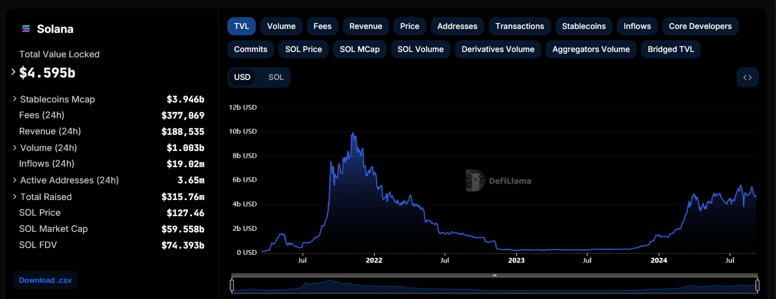Image resolution: width=776 pixels, height=299 pixels.
Task: Click the range selector top bar
Action: pos(495,275)
